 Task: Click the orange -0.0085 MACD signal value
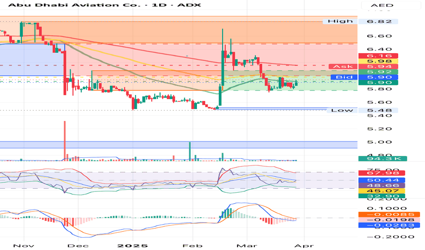(389, 215)
